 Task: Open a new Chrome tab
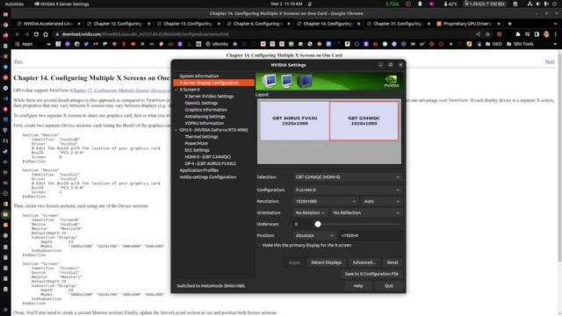pyautogui.click(x=509, y=24)
